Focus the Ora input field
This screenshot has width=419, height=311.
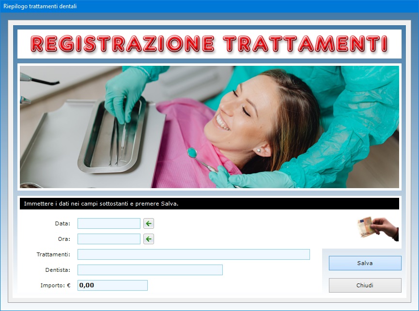tap(109, 239)
